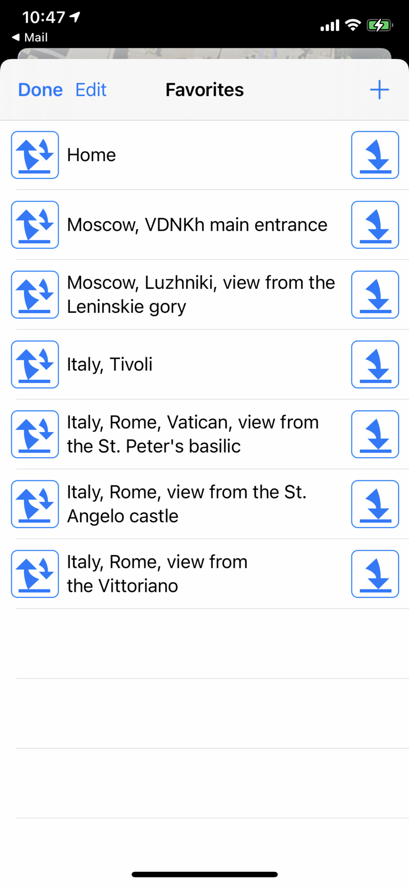Open Italy, Rome St. Angelo castle favorite
The height and width of the screenshot is (886, 409).
pos(186,504)
